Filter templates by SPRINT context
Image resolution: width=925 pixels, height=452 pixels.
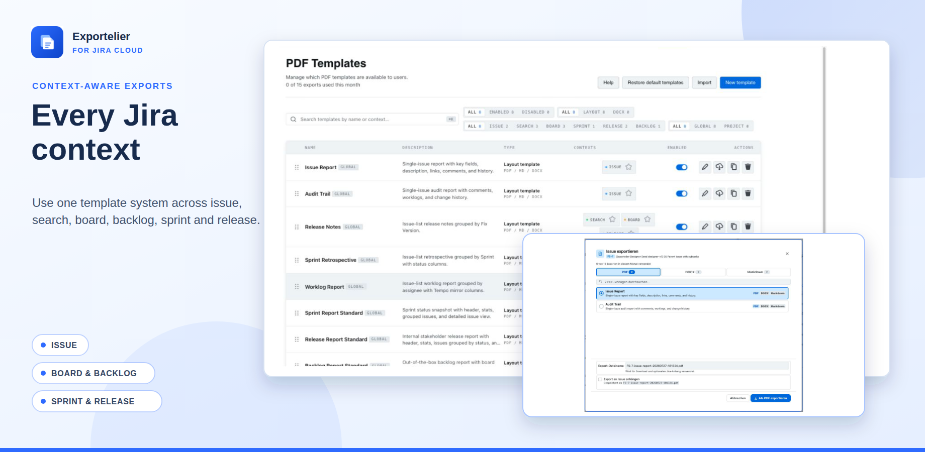[584, 126]
